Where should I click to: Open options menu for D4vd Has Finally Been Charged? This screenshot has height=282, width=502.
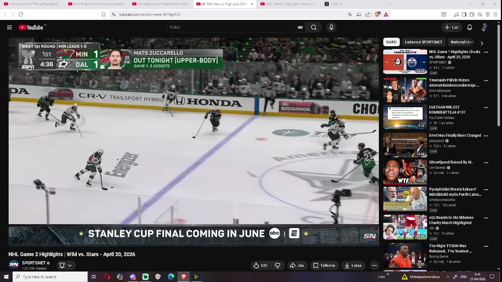[486, 136]
